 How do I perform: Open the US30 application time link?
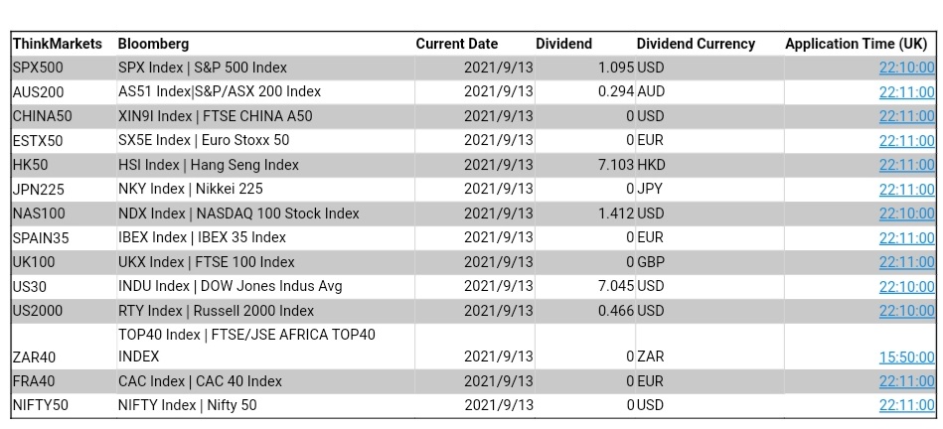(x=906, y=287)
